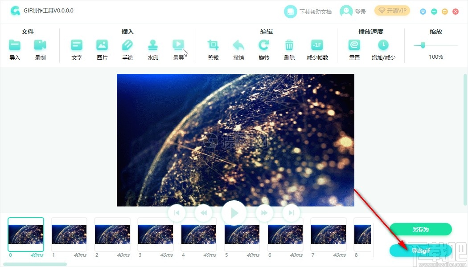The image size is (468, 267).
Task: Select frame 7 thumbnail
Action: (x=328, y=235)
